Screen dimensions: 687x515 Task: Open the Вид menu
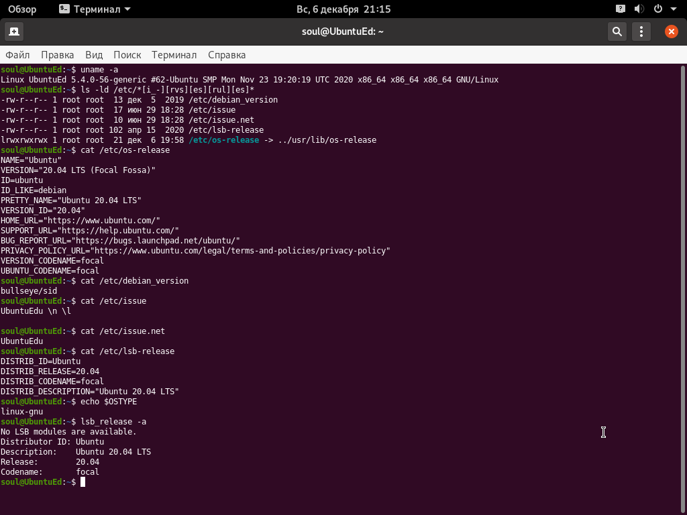[94, 55]
